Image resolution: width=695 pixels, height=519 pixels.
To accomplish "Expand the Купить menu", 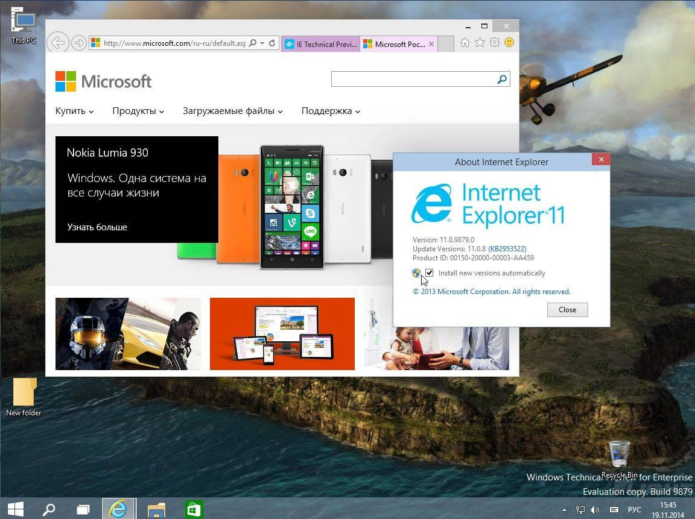I will [74, 111].
